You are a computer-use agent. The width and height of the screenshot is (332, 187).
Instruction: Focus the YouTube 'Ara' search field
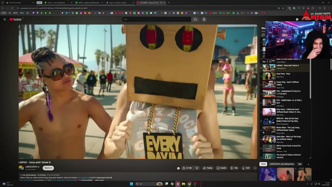coord(156,19)
